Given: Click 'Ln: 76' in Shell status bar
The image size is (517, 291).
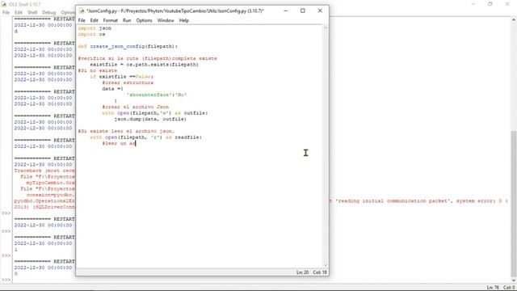Looking at the screenshot, I should [x=493, y=288].
